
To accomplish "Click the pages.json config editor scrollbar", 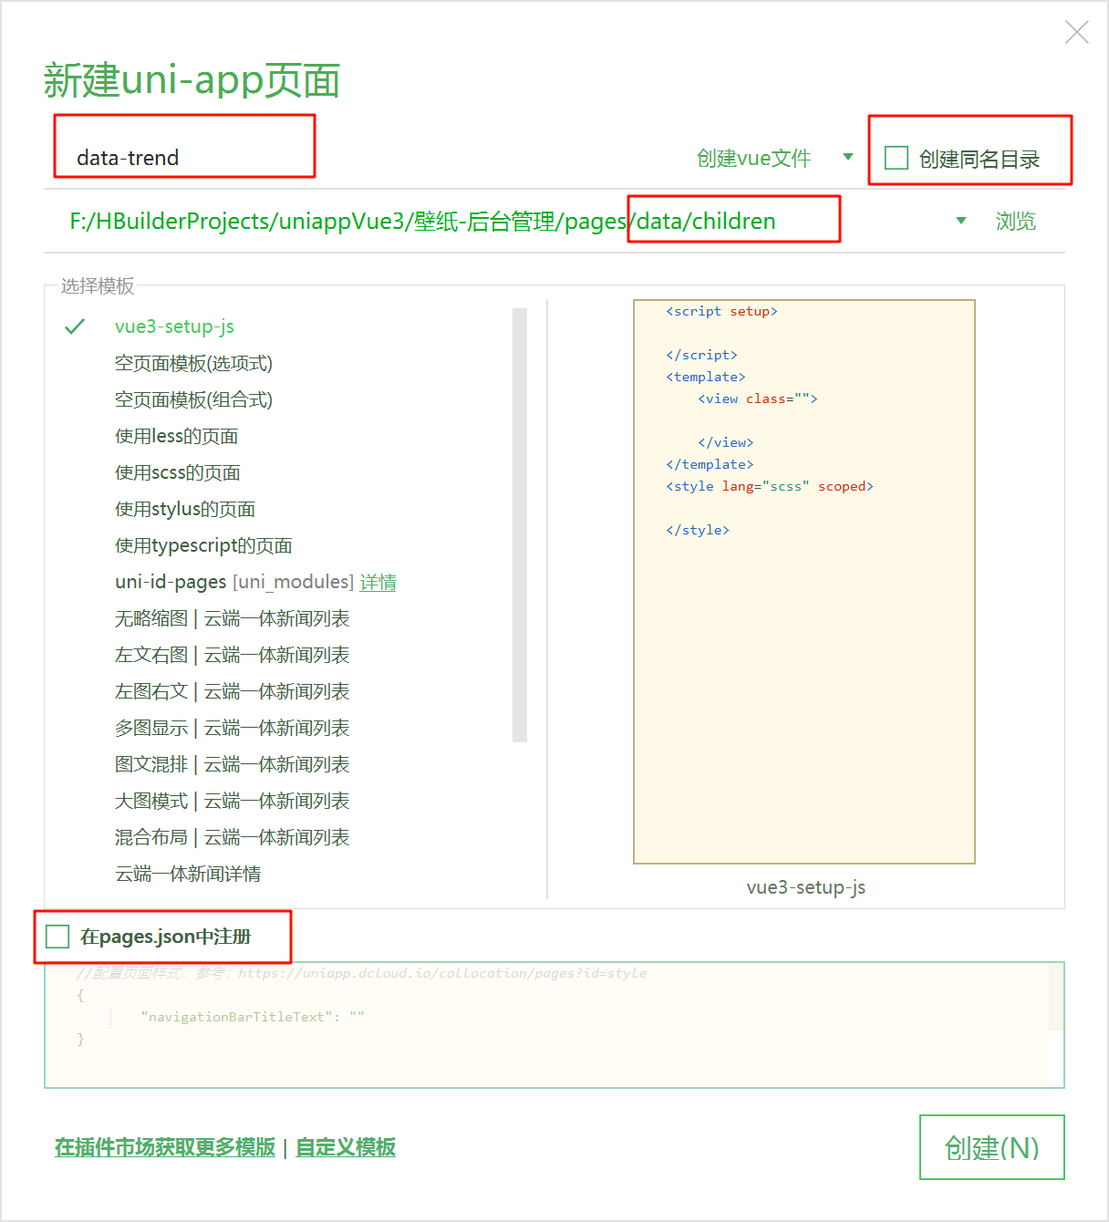I will click(x=1056, y=996).
